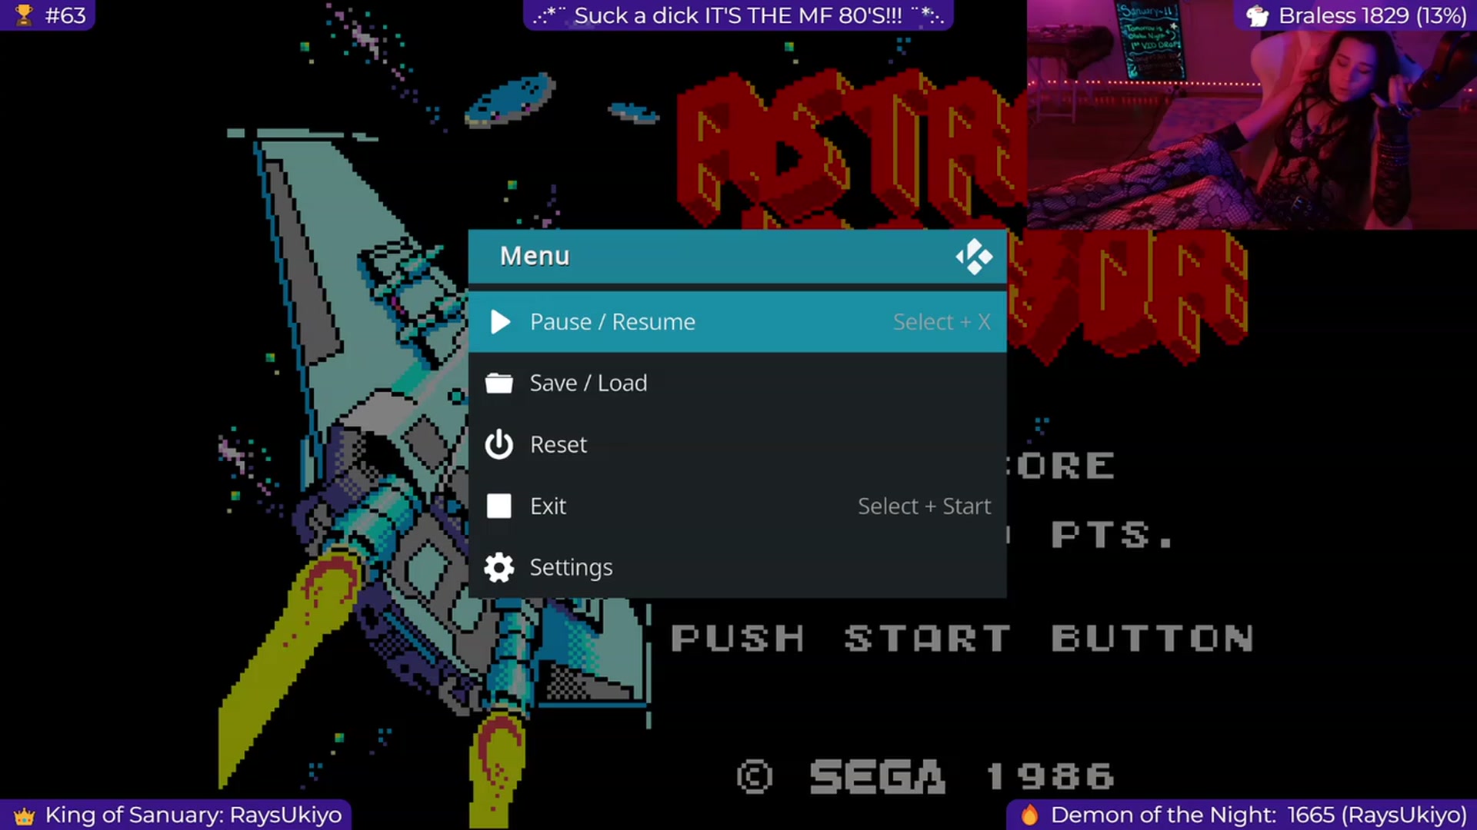The height and width of the screenshot is (830, 1477).
Task: Click the Exit stop square icon
Action: coord(498,506)
